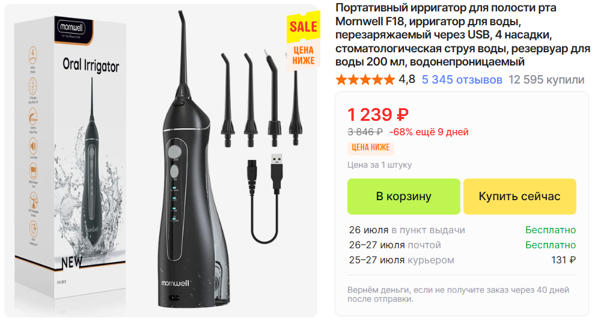The width and height of the screenshot is (595, 321).
Task: Click the Купить сейчас button
Action: tap(519, 197)
